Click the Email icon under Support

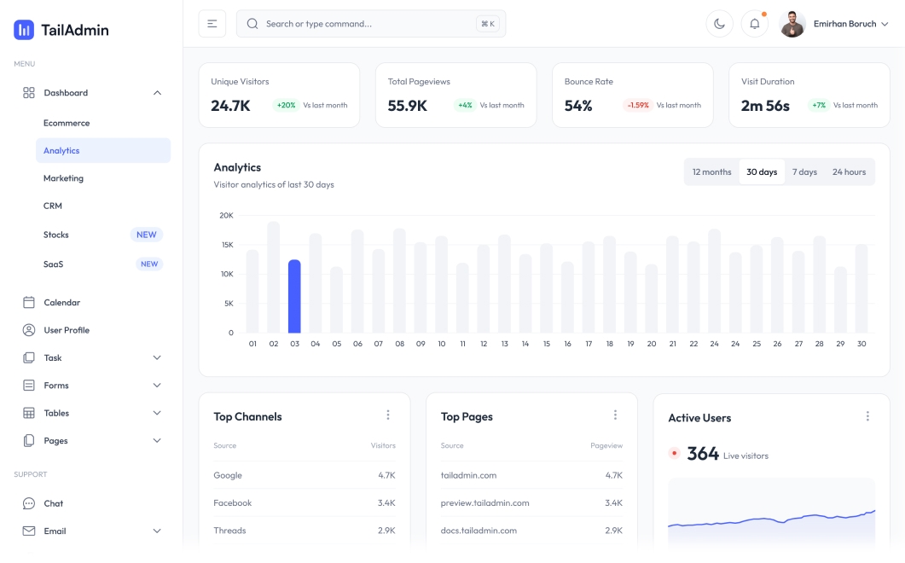[x=31, y=531]
